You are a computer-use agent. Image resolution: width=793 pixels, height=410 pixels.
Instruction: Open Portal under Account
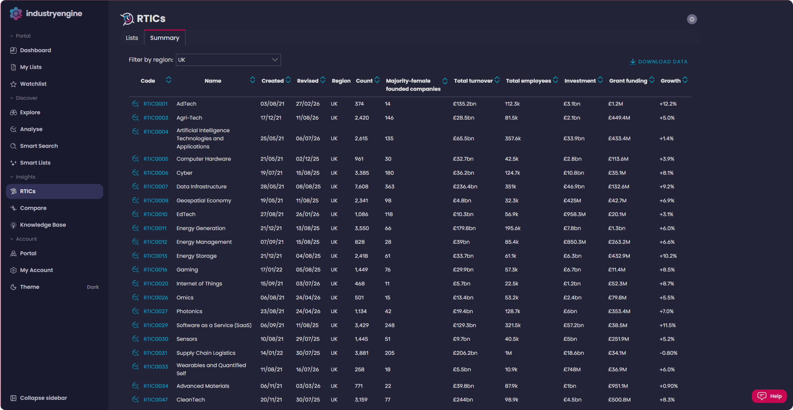[x=54, y=253]
